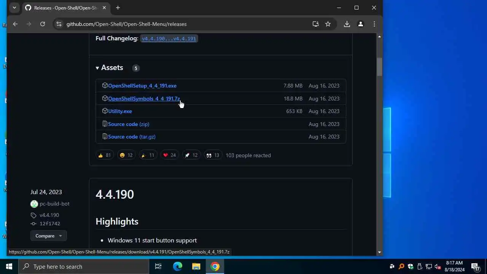487x274 pixels.
Task: Open commit 12f1742
Action: point(49,224)
